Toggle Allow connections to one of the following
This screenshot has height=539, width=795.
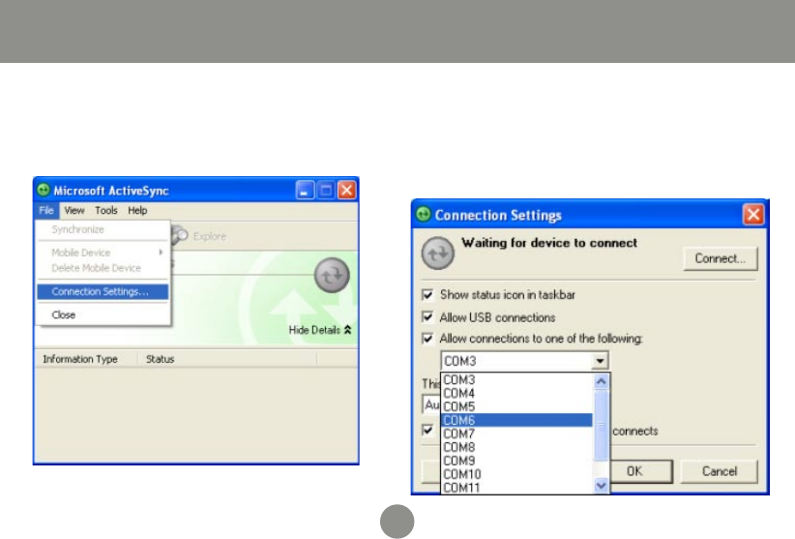click(427, 339)
